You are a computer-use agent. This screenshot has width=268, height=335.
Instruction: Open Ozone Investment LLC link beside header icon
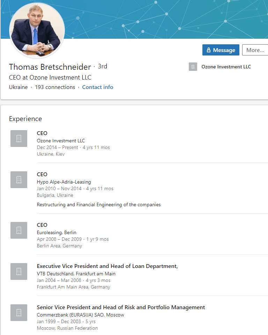(226, 67)
